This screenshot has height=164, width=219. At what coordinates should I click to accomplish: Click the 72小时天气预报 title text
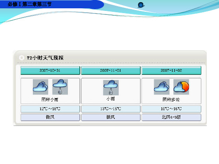tap(45, 58)
